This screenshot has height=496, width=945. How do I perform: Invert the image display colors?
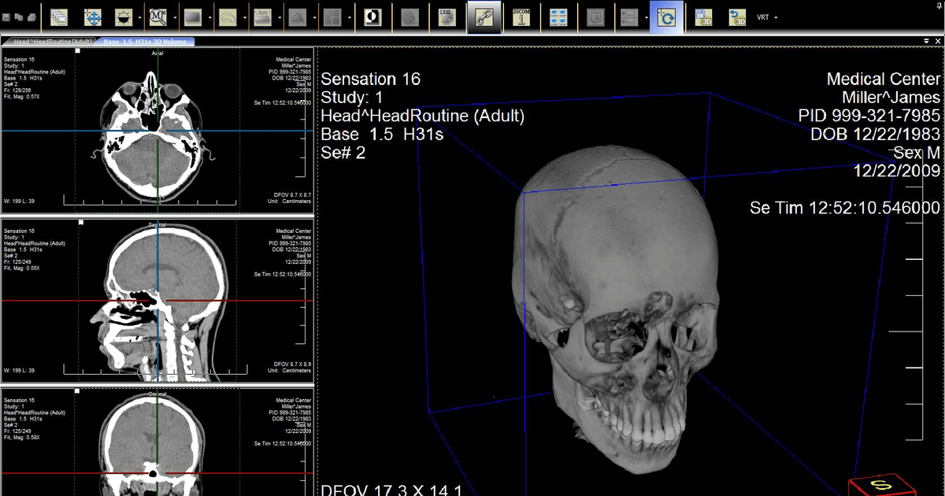click(372, 17)
